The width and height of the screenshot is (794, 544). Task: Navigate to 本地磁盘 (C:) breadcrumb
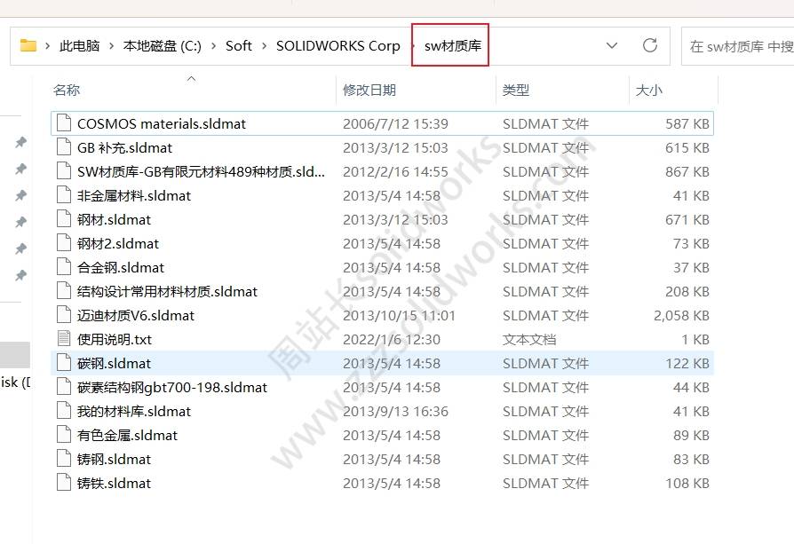[162, 46]
